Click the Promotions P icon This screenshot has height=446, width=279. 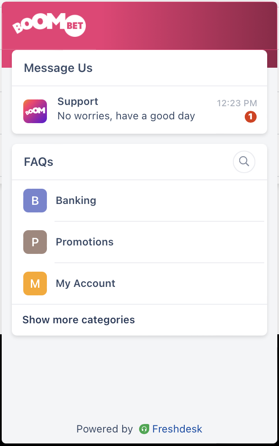pos(35,242)
